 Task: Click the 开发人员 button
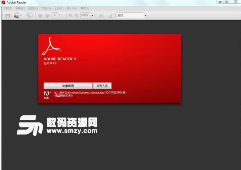click(102, 86)
